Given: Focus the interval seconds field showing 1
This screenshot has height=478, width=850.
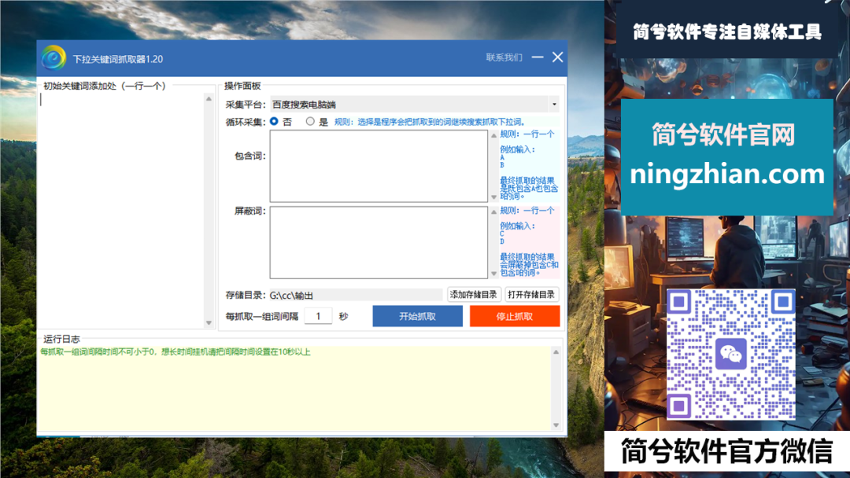Looking at the screenshot, I should 318,316.
